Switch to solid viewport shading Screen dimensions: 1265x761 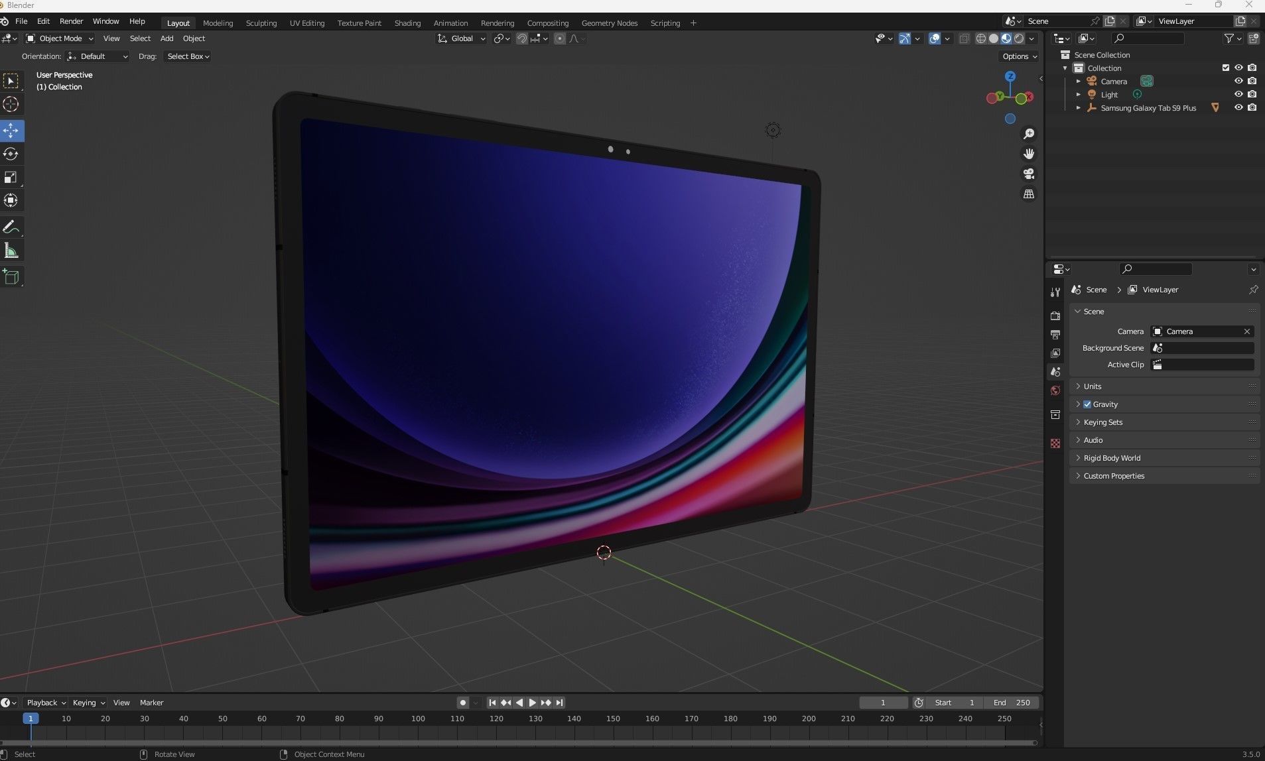[x=994, y=38]
